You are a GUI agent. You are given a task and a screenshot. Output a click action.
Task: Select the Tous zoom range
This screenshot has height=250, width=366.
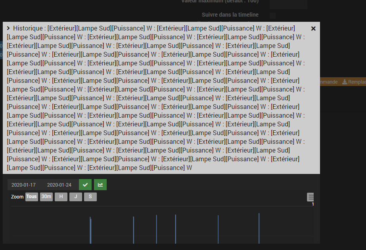coord(31,197)
